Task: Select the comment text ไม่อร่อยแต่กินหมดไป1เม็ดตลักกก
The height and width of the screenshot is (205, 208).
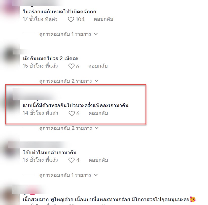Action: [x=59, y=12]
